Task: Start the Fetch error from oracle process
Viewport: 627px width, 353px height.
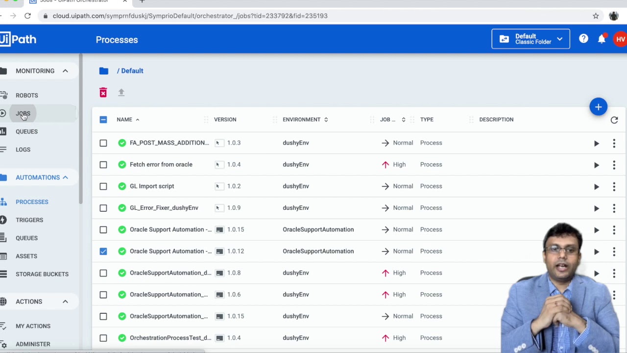Action: pos(596,165)
